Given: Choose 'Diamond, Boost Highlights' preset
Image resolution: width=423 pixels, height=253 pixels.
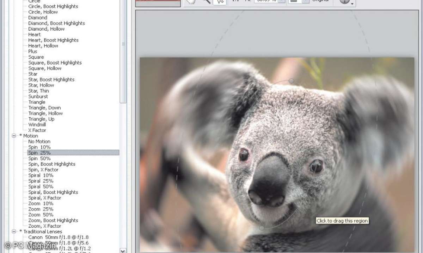Looking at the screenshot, I should (57, 23).
